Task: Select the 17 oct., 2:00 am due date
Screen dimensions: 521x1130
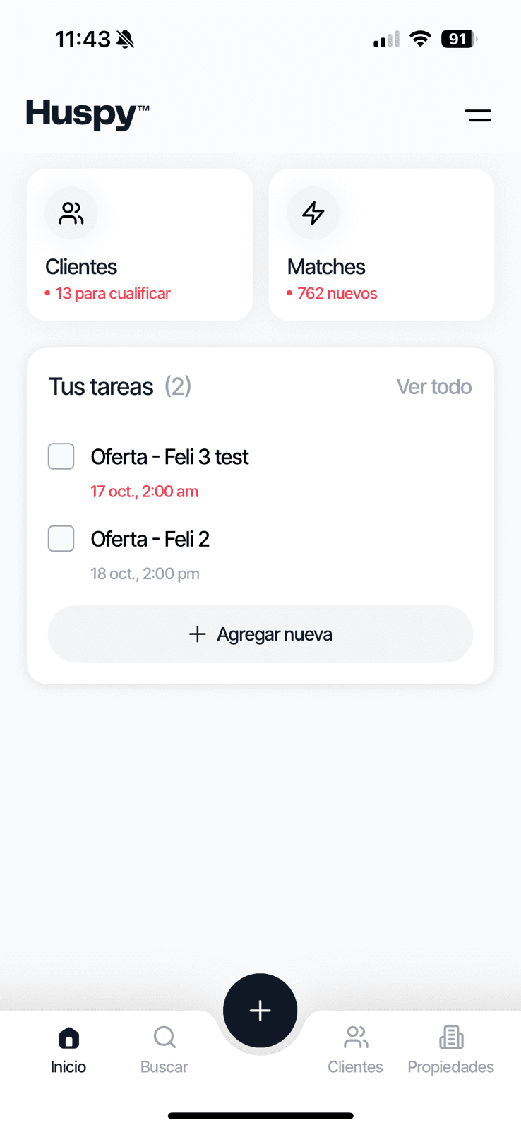Action: (x=144, y=492)
